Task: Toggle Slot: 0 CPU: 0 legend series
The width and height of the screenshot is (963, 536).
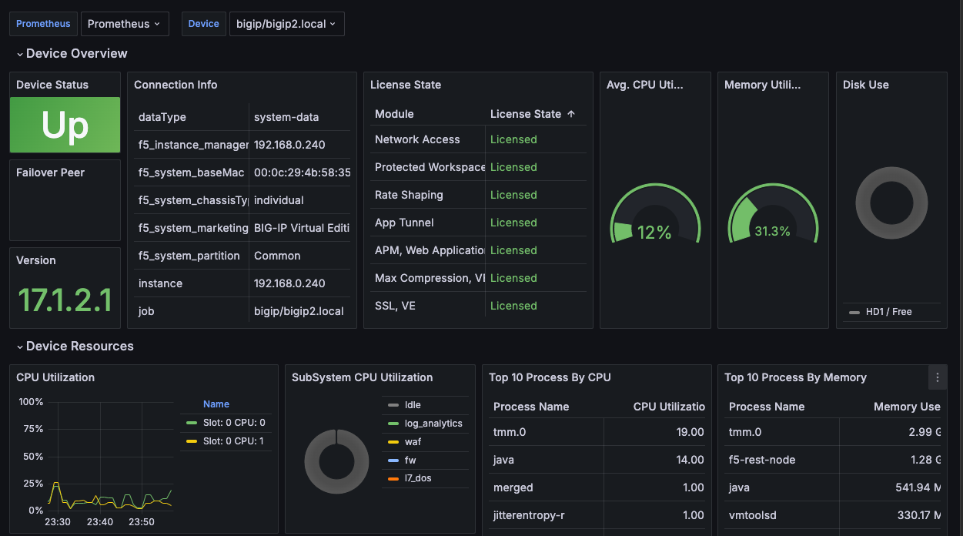Action: click(x=234, y=423)
